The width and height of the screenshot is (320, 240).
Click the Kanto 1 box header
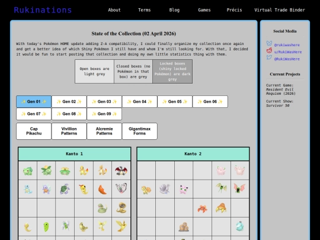pyautogui.click(x=75, y=154)
